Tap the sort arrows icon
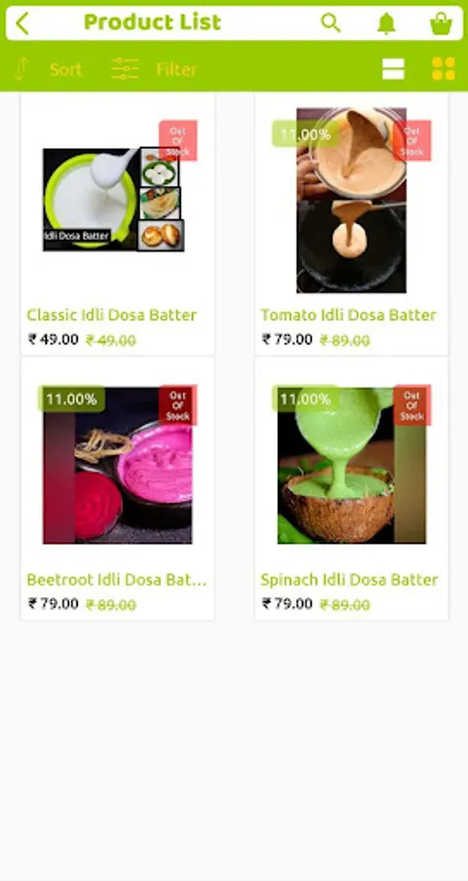Image resolution: width=468 pixels, height=881 pixels. pyautogui.click(x=21, y=70)
